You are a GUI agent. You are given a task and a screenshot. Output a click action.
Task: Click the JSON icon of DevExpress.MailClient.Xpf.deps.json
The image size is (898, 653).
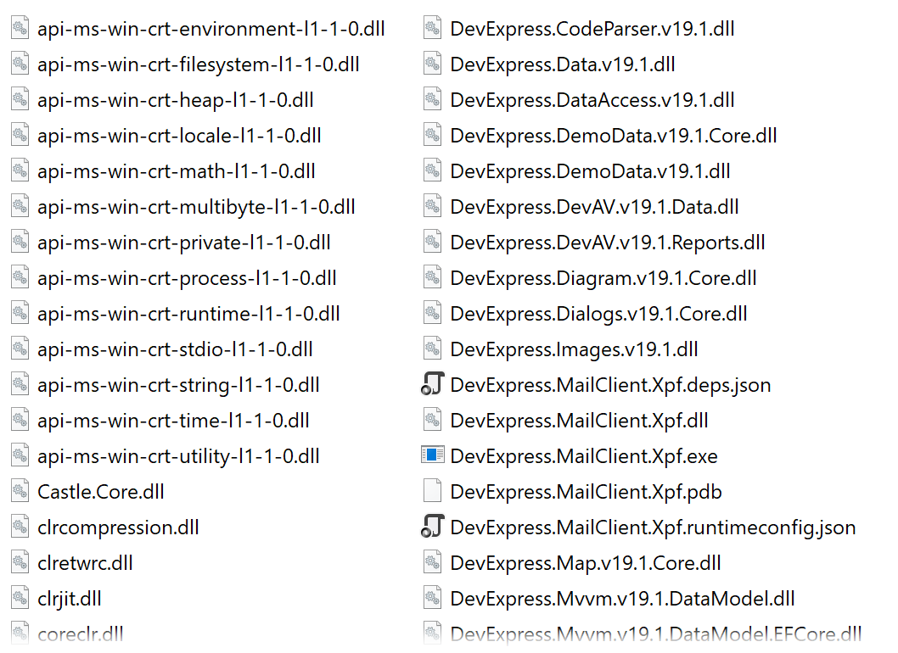point(432,384)
